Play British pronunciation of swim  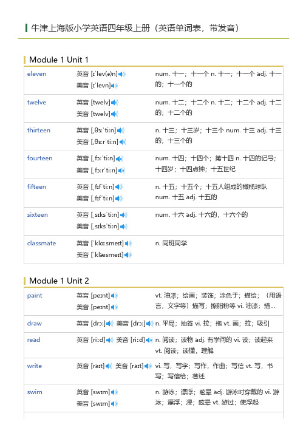(x=114, y=392)
